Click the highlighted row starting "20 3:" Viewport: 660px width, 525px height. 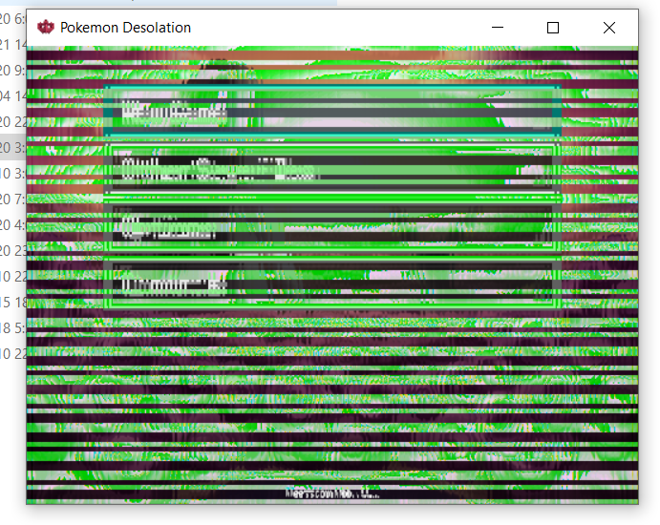(13, 147)
